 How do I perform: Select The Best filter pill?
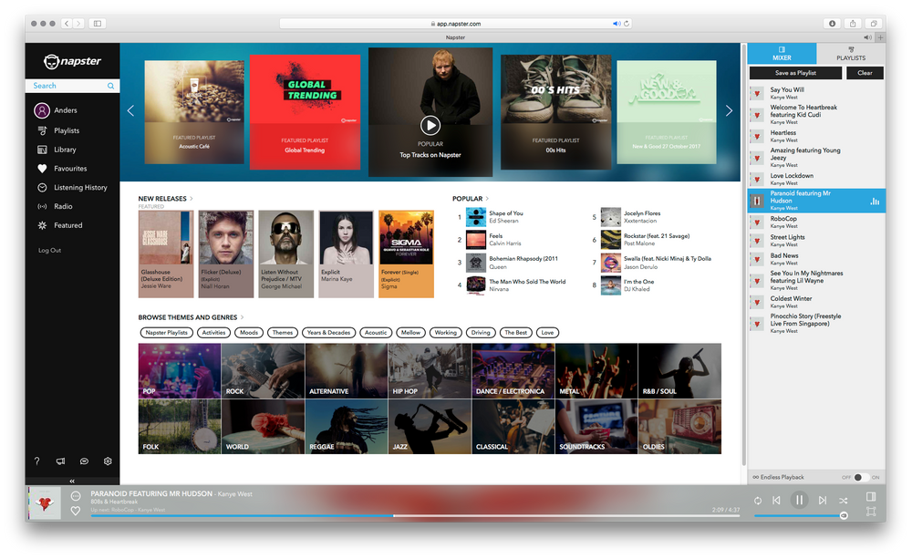(x=516, y=333)
